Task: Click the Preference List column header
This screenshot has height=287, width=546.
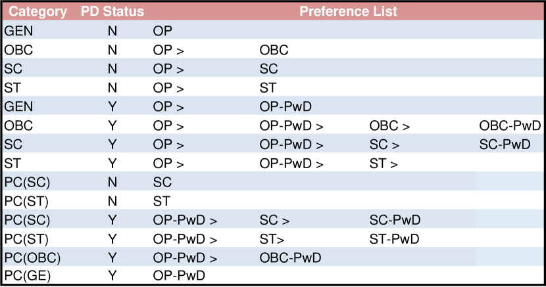Action: pos(348,11)
